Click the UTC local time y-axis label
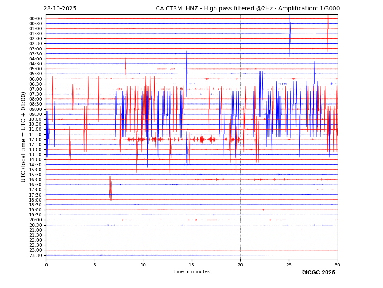This screenshot has width=383, height=288. tap(24, 137)
